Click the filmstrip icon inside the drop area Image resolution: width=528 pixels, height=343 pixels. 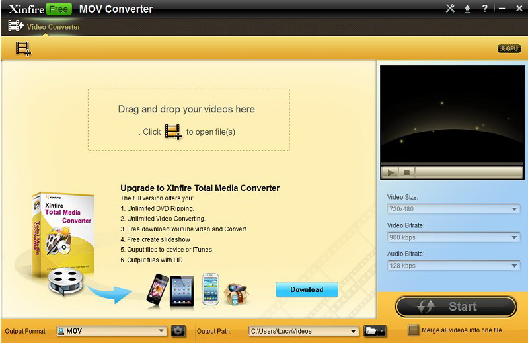tap(173, 132)
